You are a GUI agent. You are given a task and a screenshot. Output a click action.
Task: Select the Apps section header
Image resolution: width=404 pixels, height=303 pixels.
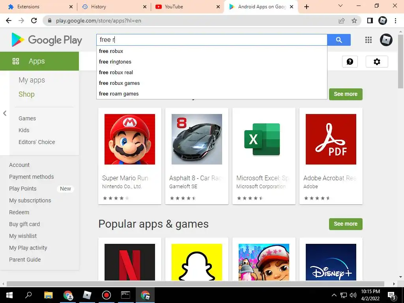coord(39,61)
